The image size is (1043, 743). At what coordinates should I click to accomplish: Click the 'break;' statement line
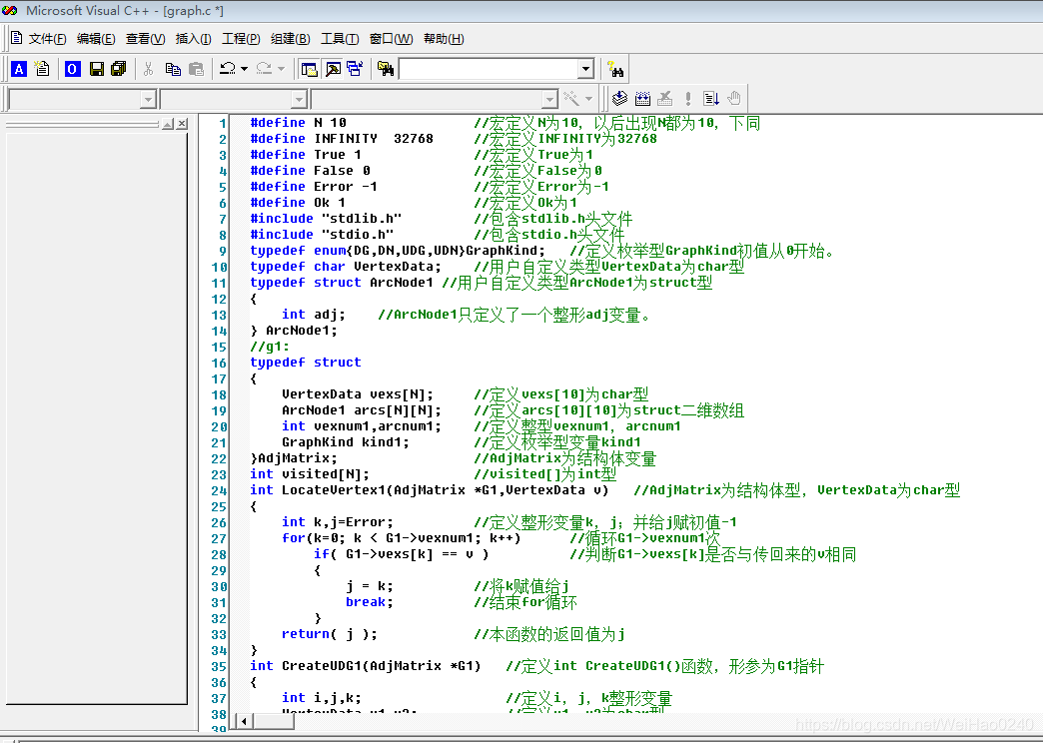tap(370, 602)
